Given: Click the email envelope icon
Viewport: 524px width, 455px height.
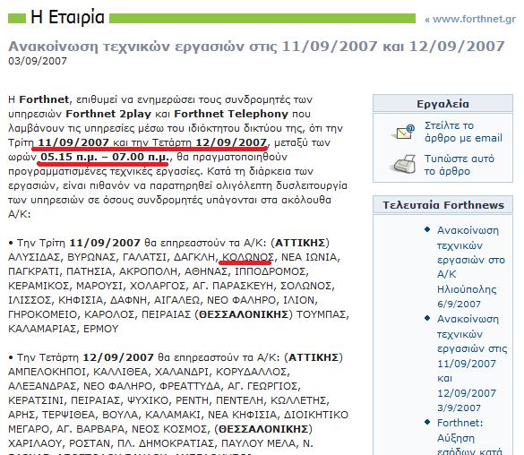Looking at the screenshot, I should click(406, 132).
